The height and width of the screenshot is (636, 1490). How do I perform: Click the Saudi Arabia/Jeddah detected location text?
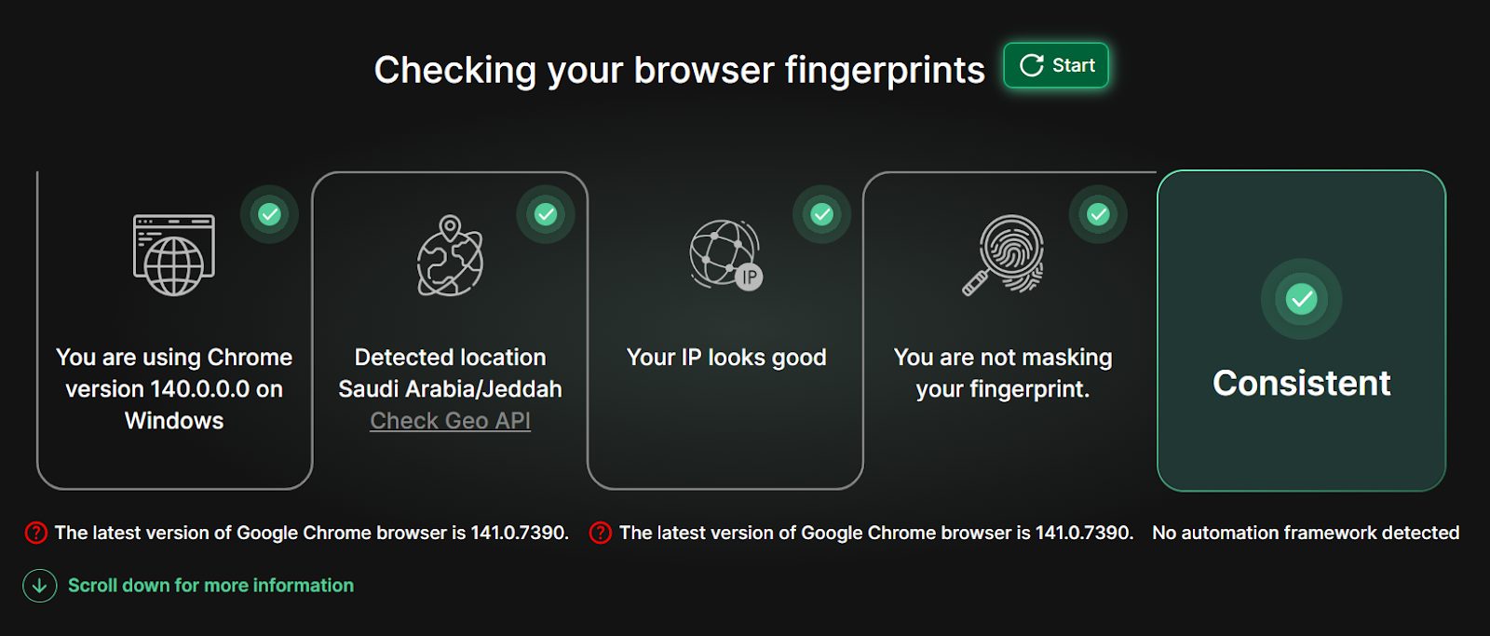[450, 388]
